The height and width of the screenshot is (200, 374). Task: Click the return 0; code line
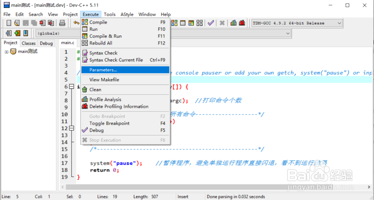104,170
